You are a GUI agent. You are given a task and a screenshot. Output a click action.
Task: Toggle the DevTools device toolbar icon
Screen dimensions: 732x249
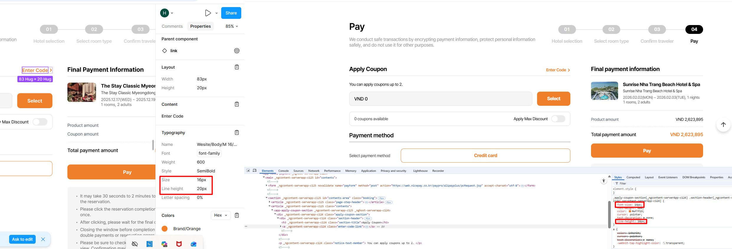(255, 171)
